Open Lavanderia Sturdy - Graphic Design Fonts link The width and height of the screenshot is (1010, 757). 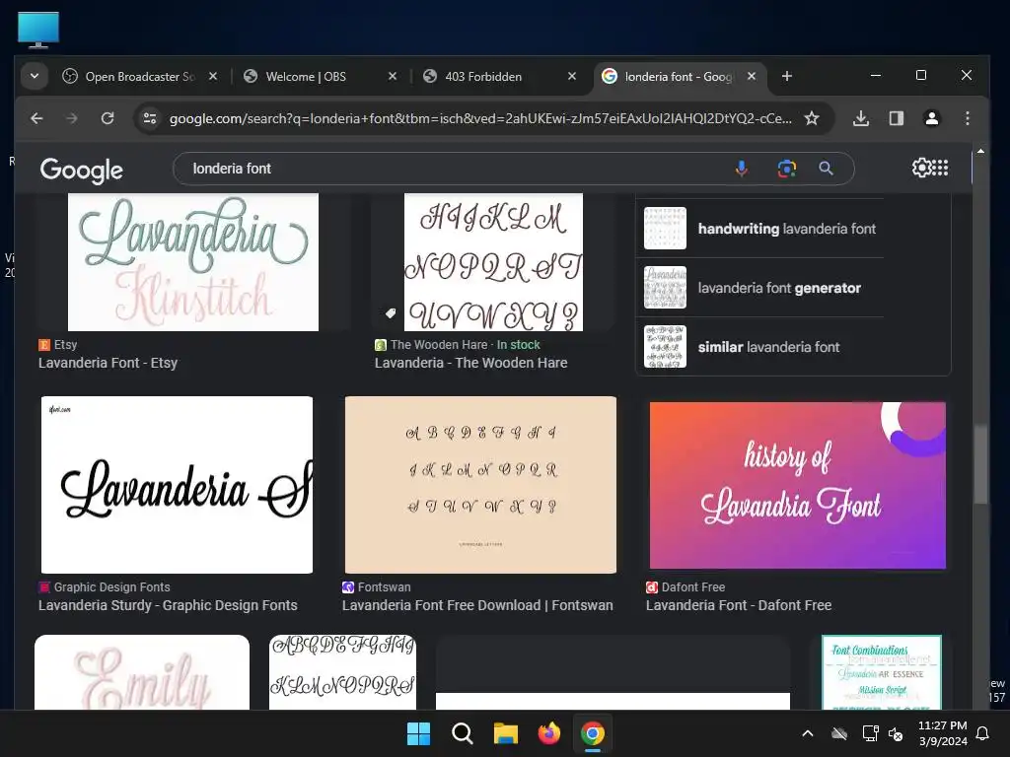pos(168,606)
